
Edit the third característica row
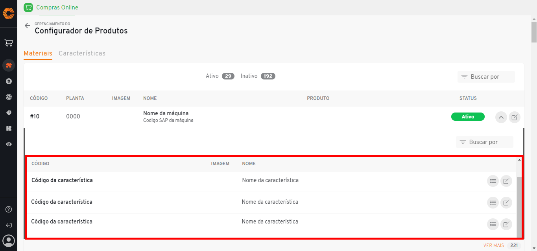click(x=506, y=224)
